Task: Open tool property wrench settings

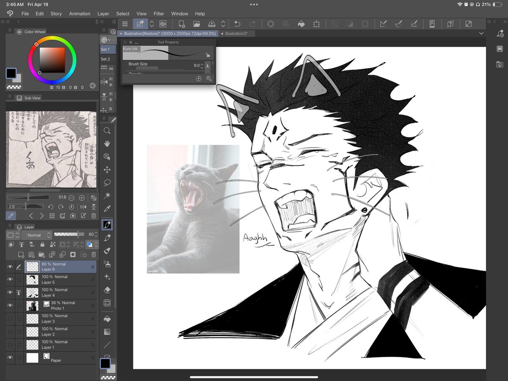Action: [209, 78]
